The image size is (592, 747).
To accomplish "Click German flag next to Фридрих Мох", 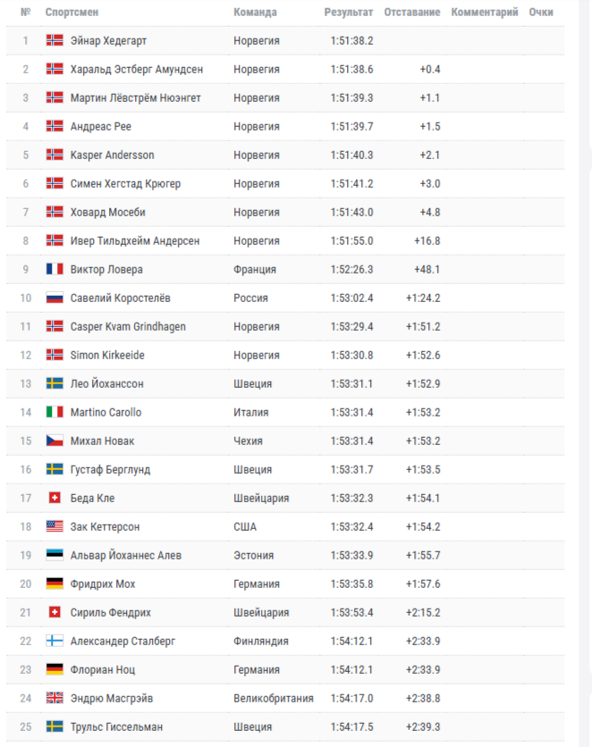I will 55,584.
